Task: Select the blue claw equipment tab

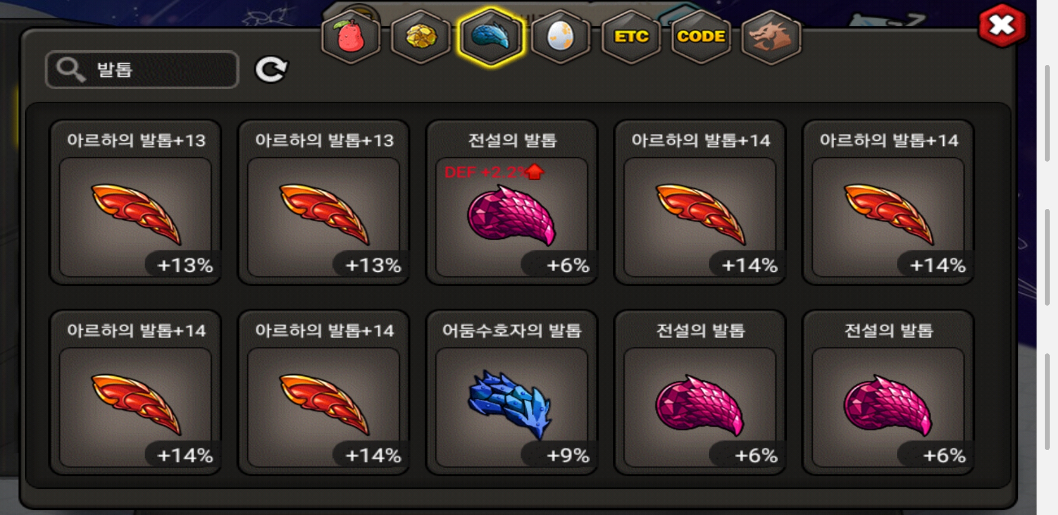Action: tap(490, 37)
